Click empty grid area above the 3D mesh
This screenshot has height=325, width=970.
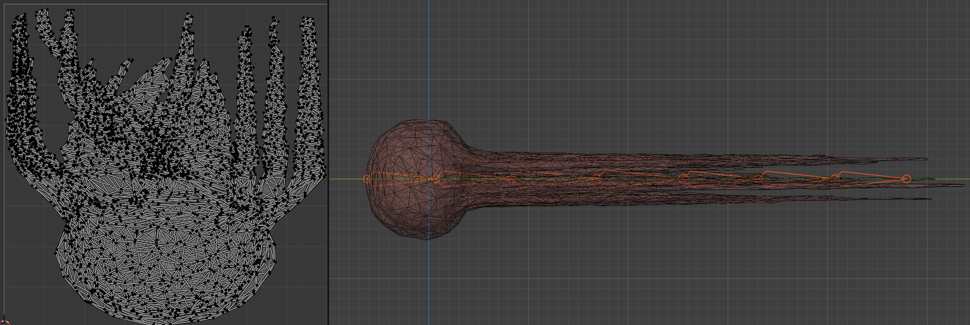(632, 63)
